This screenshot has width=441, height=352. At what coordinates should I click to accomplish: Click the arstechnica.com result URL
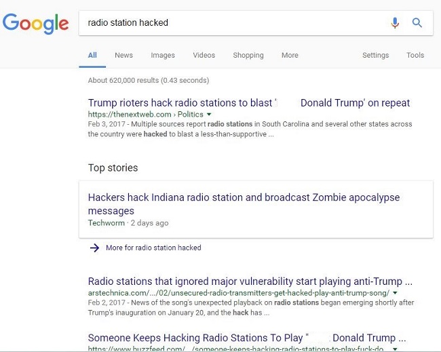pyautogui.click(x=239, y=293)
